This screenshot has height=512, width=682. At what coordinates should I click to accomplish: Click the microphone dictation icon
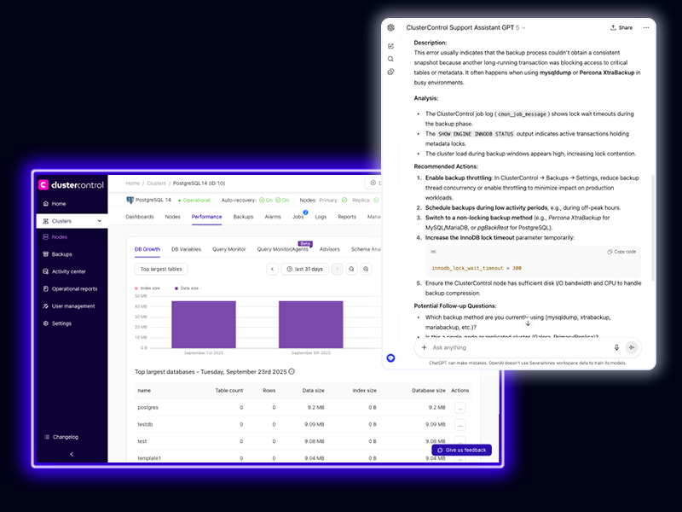(x=616, y=347)
